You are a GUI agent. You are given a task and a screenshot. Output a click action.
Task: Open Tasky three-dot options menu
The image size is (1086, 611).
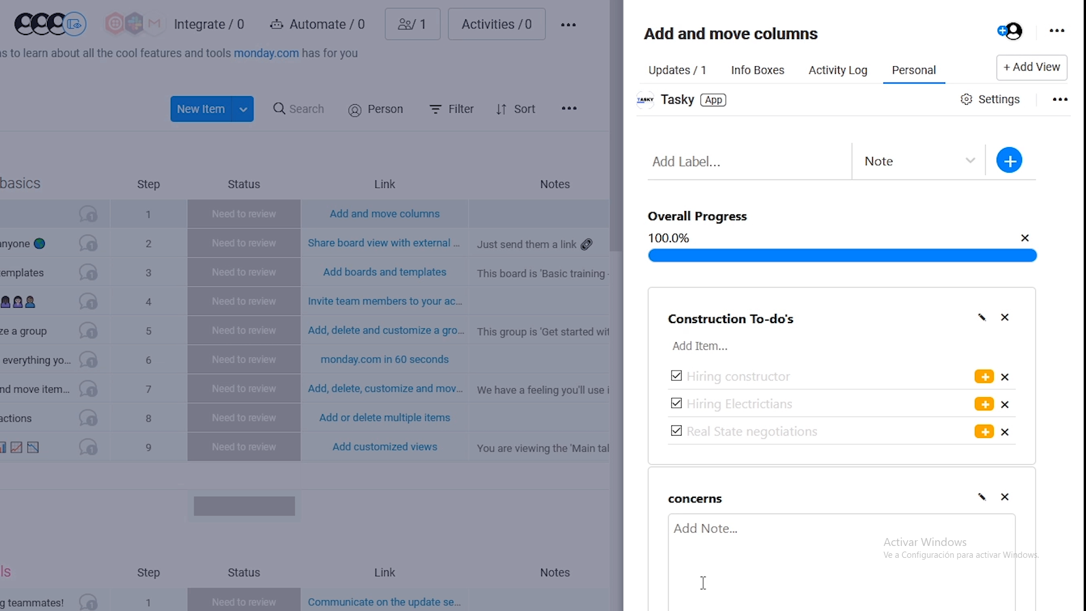click(1060, 100)
